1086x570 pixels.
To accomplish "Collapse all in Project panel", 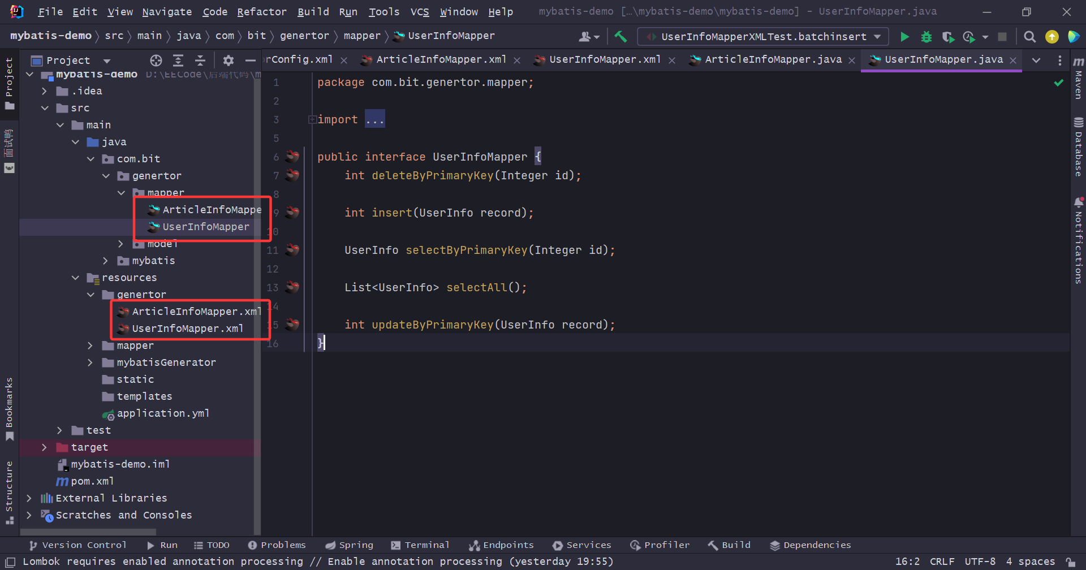I will (x=200, y=61).
